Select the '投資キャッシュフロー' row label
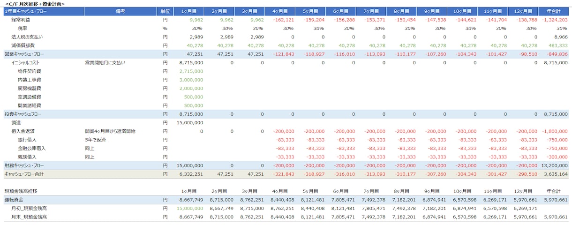This screenshot has height=225, width=572. (x=23, y=114)
